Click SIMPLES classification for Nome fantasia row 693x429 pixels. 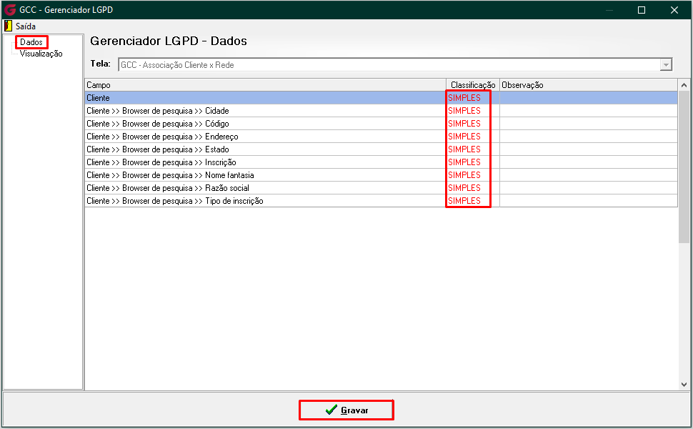tap(464, 174)
